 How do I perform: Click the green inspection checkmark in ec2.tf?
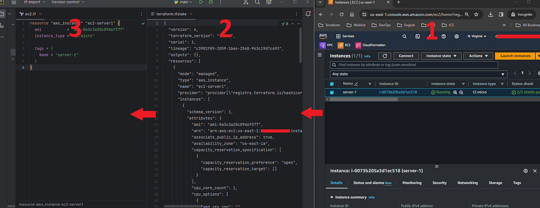click(143, 24)
